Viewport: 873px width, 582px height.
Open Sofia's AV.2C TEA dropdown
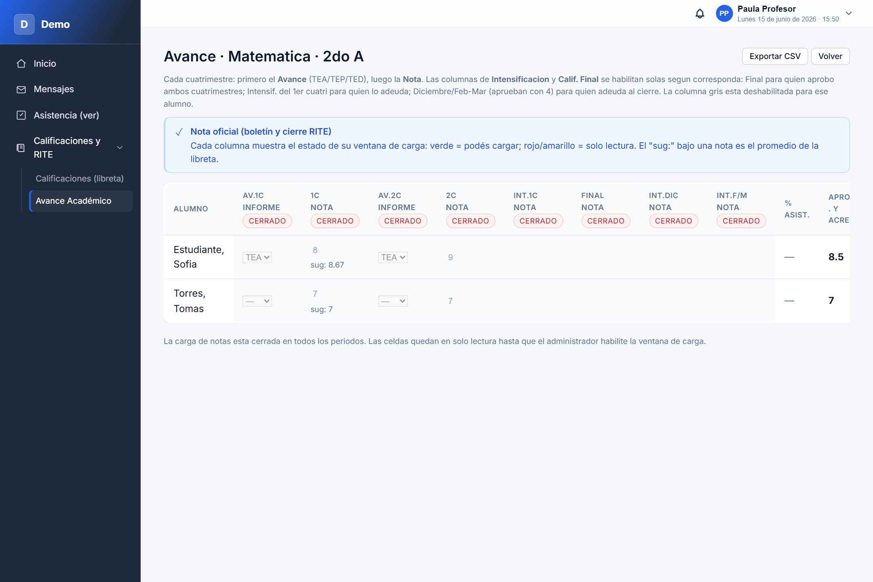click(393, 257)
